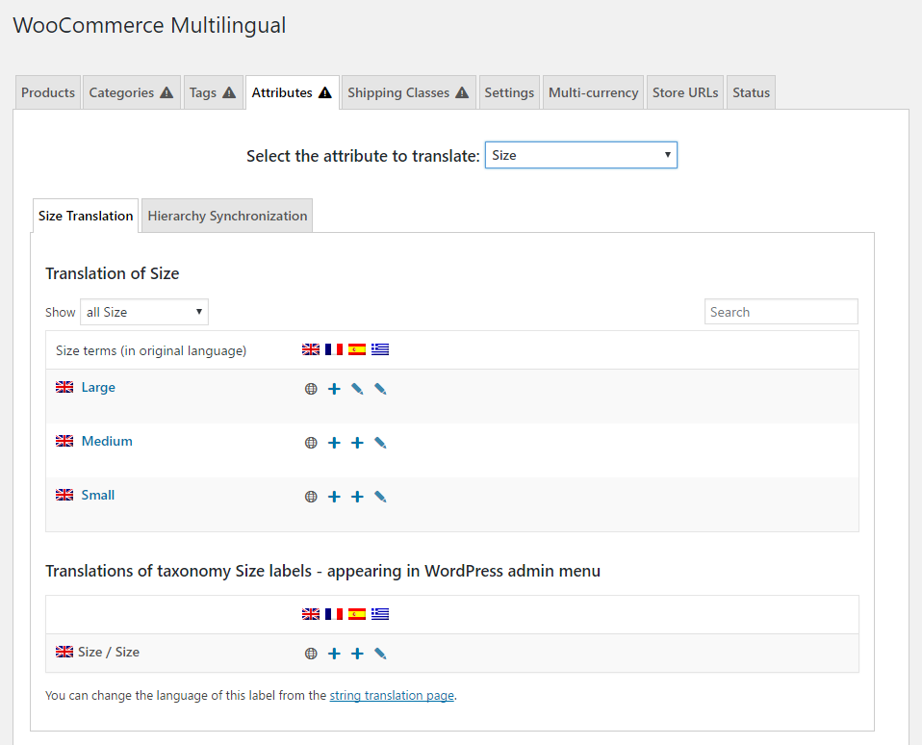Viewport: 922px width, 745px height.
Task: Edit Greek translation of Size label
Action: [x=380, y=654]
